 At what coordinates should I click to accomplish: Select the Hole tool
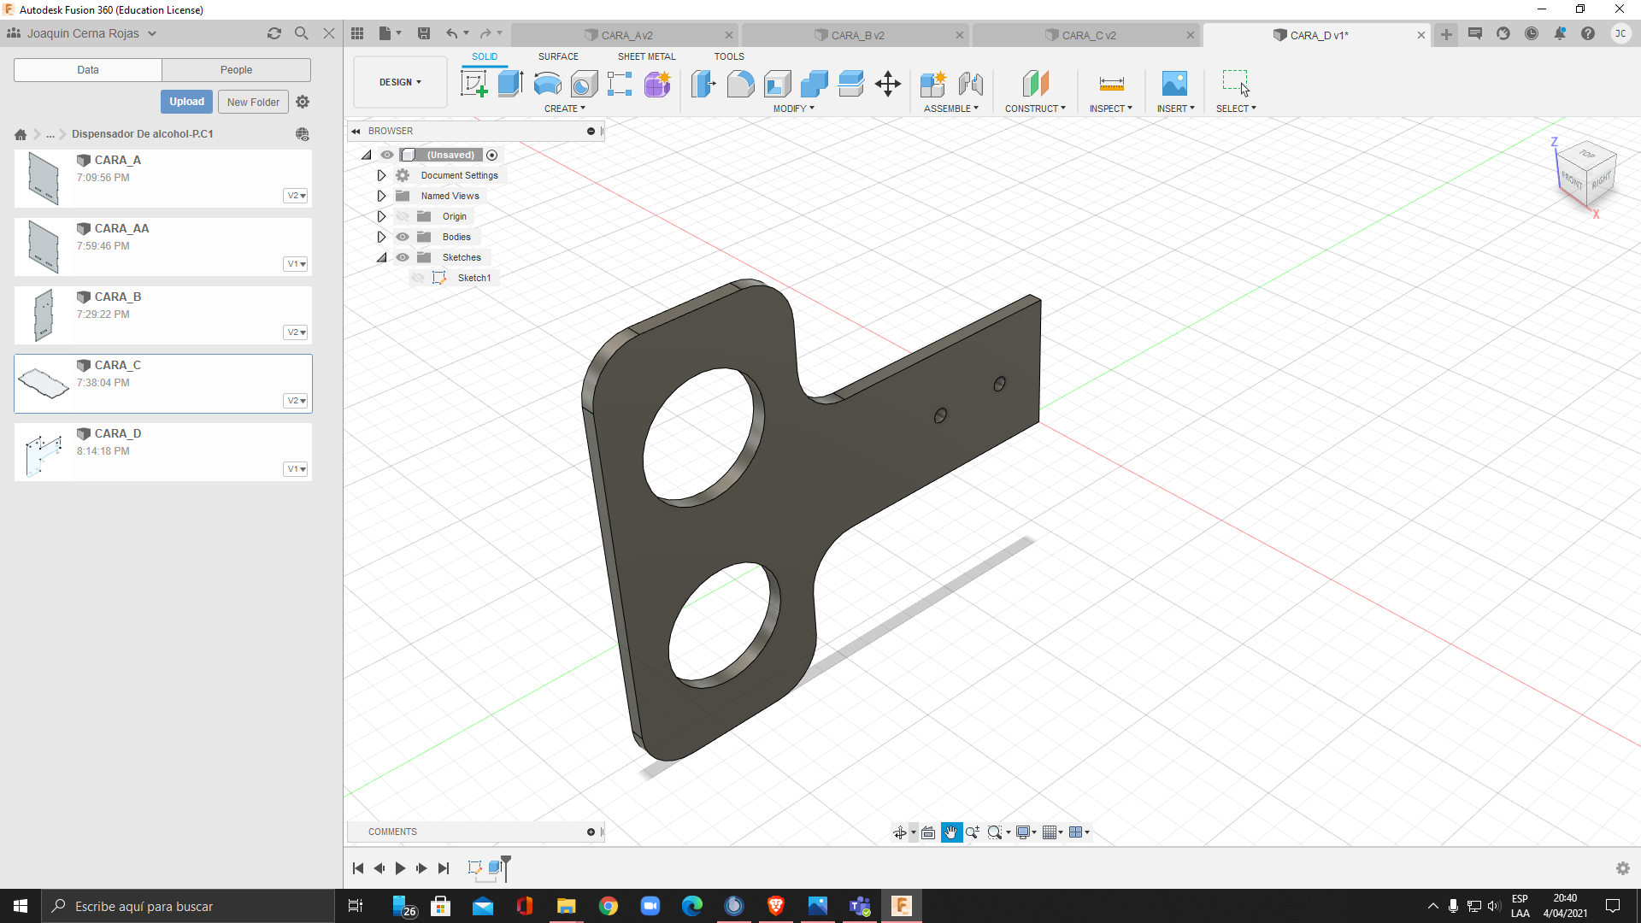point(584,84)
